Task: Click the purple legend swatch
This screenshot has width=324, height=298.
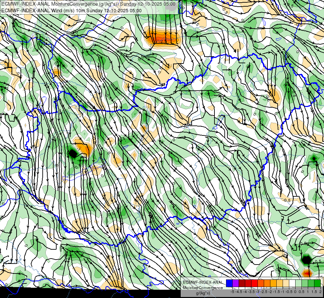Action: click(x=236, y=283)
